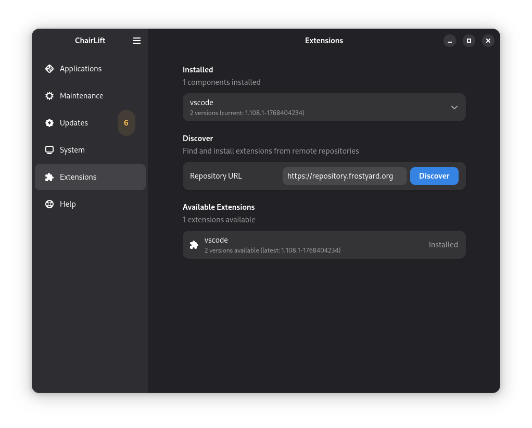The width and height of the screenshot is (532, 428).
Task: Click the Maintenance gear icon
Action: pos(49,96)
